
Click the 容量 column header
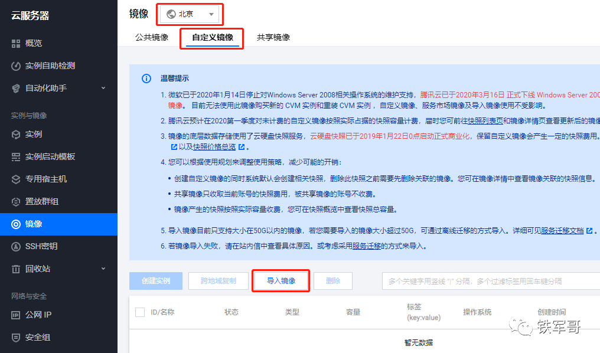pos(353,312)
